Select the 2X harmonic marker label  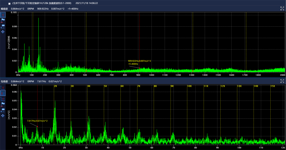click(56, 86)
